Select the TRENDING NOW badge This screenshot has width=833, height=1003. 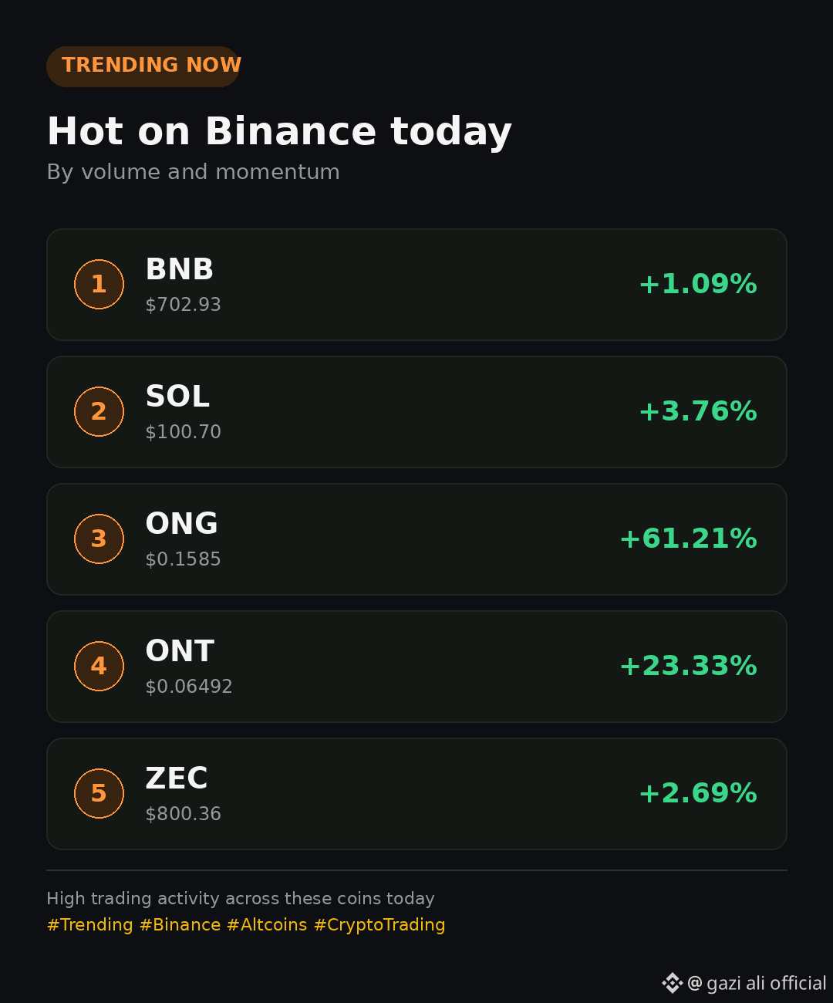[x=143, y=66]
